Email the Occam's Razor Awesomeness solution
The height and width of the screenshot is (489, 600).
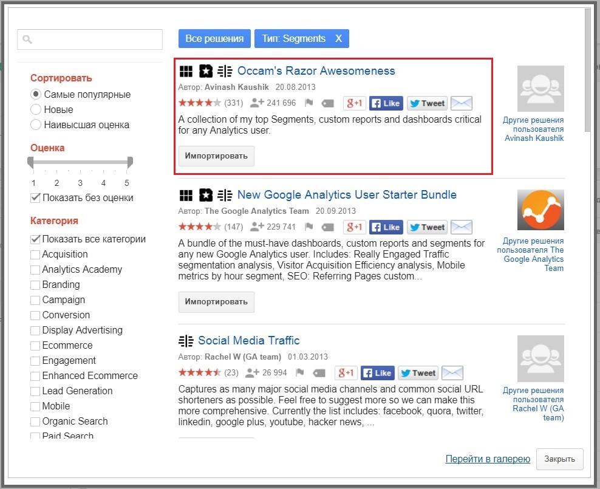[462, 103]
